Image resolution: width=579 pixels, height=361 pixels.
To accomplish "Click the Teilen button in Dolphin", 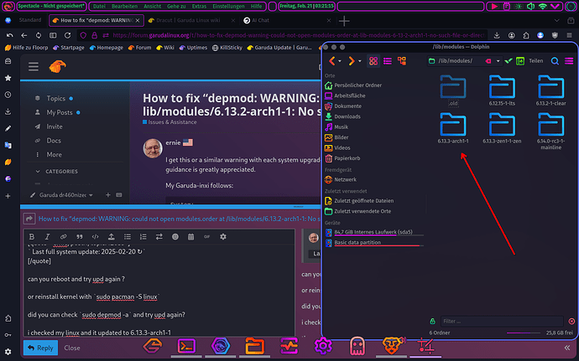I will pos(536,61).
